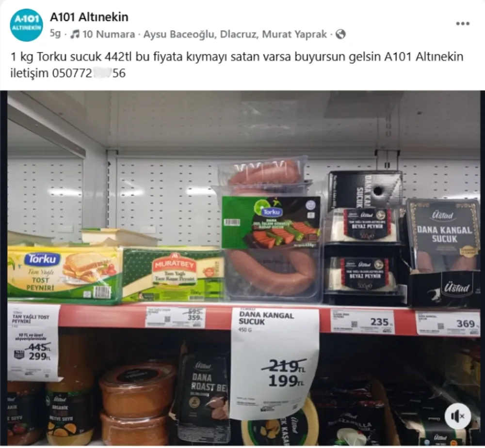Open the Dlacruz artist link
The height and width of the screenshot is (448, 485).
pyautogui.click(x=239, y=34)
